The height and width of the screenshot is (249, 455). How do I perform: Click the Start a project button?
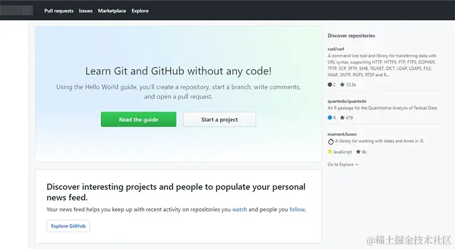tap(220, 120)
